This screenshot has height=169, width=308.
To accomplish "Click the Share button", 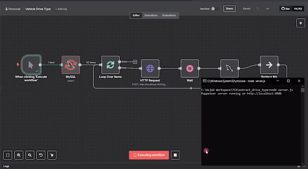I will [x=229, y=8].
